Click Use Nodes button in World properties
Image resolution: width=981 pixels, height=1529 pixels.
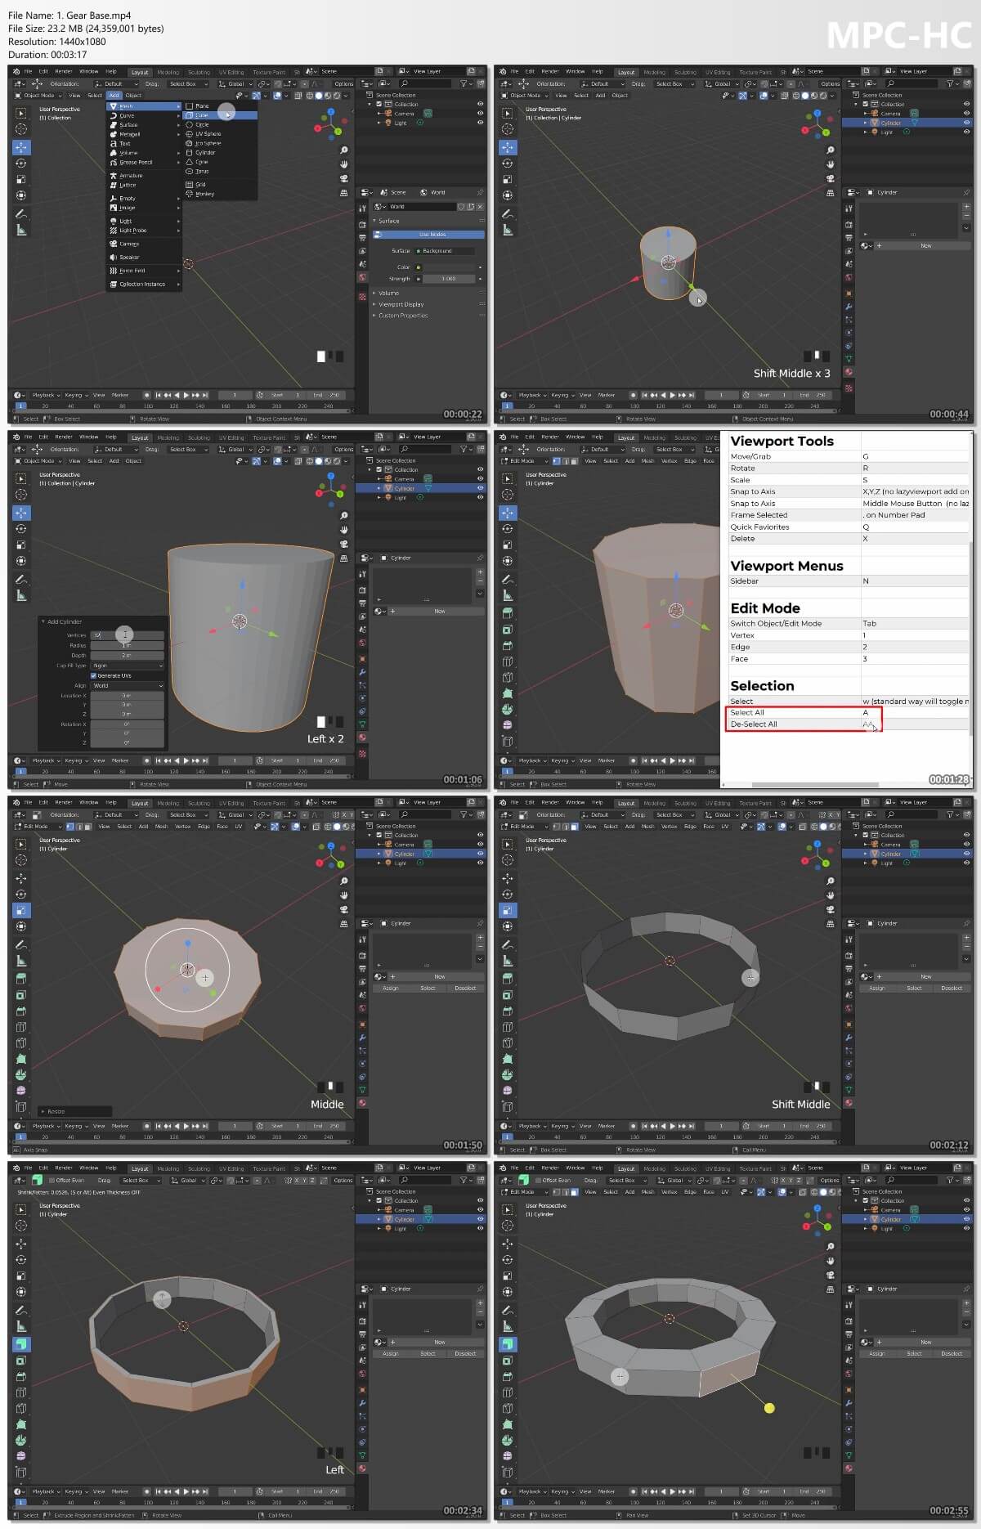pyautogui.click(x=429, y=235)
